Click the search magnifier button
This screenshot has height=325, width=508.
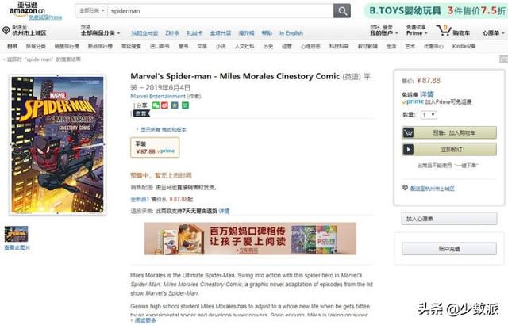coord(342,11)
